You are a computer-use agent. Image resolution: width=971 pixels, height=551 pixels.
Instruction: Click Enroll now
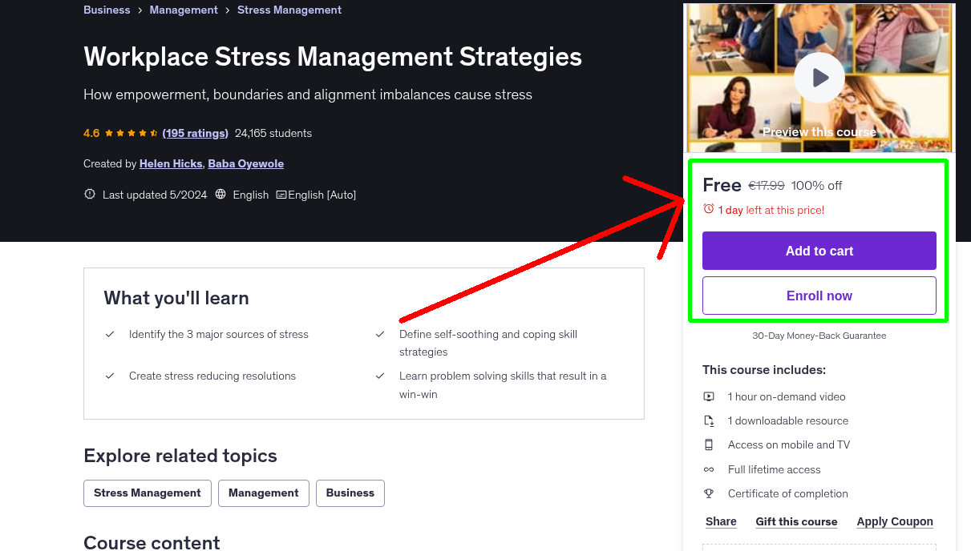click(819, 296)
